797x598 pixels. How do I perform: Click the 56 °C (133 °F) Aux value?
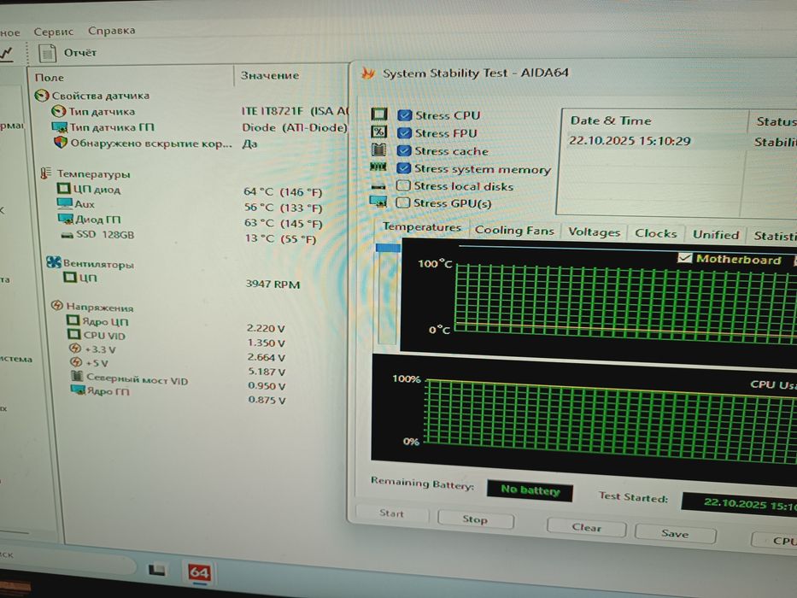[283, 208]
